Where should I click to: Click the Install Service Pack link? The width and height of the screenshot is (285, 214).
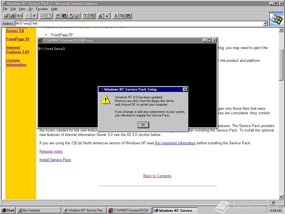(55, 160)
